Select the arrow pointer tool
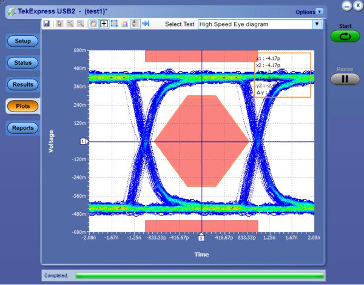Viewport: 364px width, 285px height. pyautogui.click(x=59, y=24)
